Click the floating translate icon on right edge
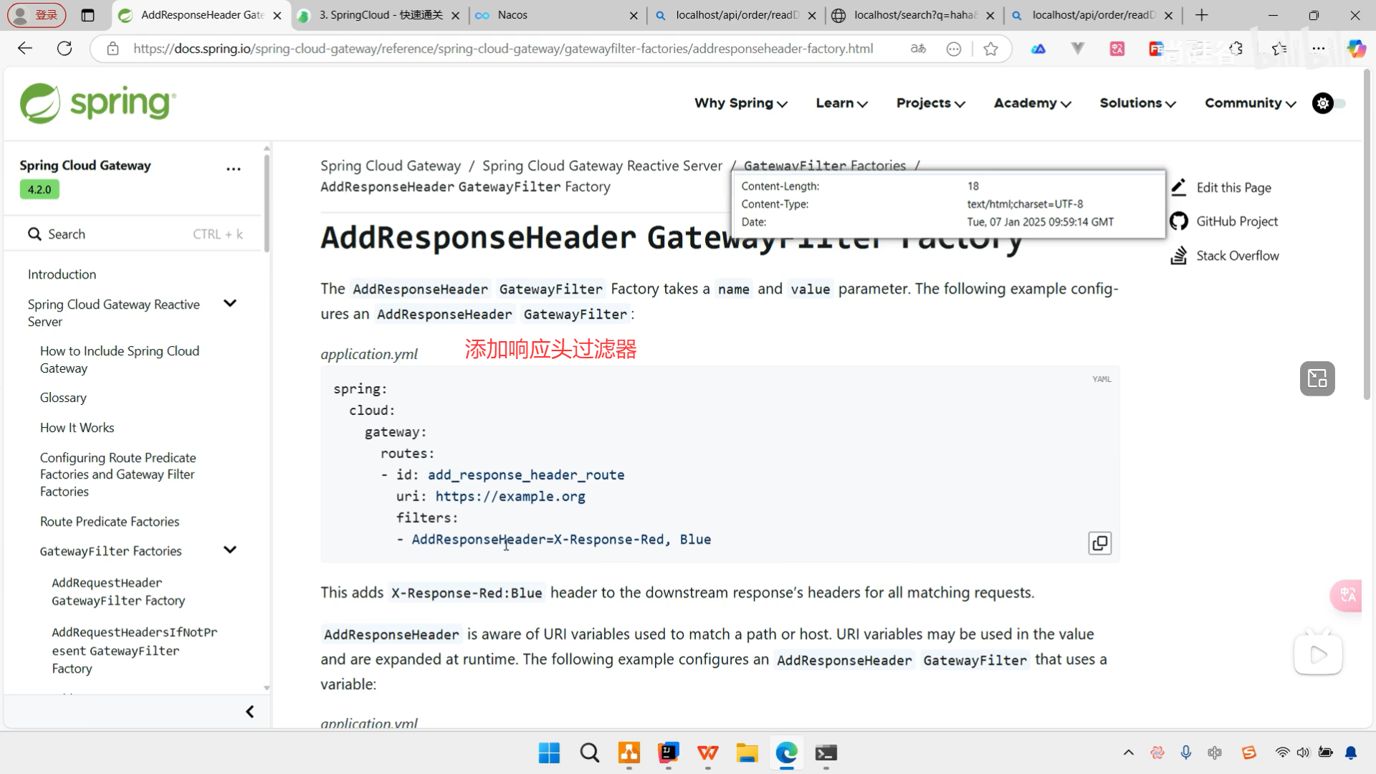 [x=1347, y=595]
